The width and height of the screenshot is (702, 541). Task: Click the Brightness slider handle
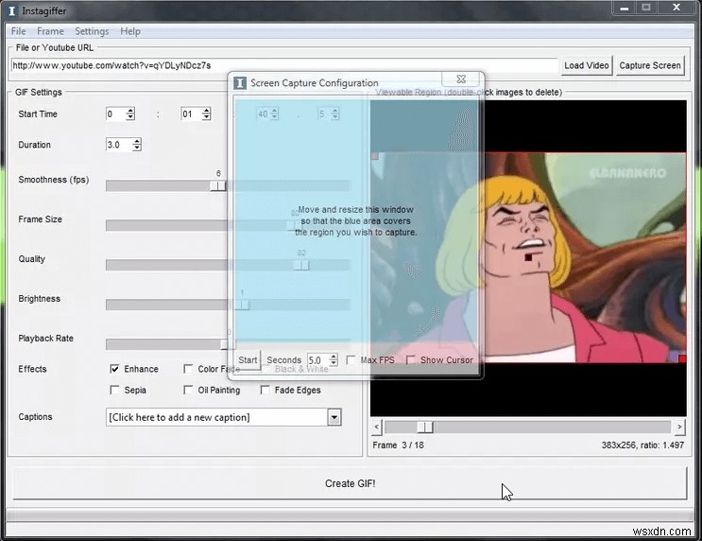pos(242,305)
